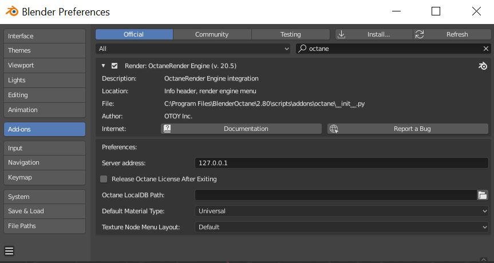Select the Add-ons section
This screenshot has width=494, height=263.
pos(45,129)
